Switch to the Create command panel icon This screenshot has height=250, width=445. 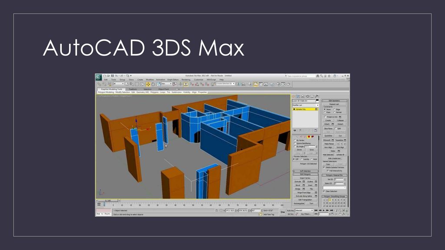pos(293,96)
